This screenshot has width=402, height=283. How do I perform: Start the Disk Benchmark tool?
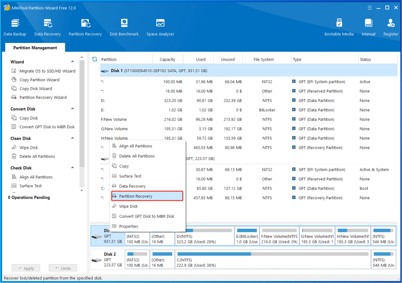[x=124, y=28]
